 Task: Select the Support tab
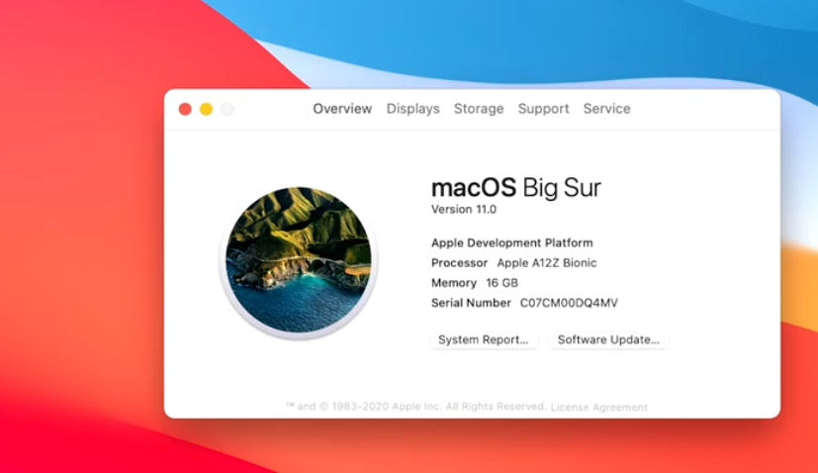pos(543,109)
